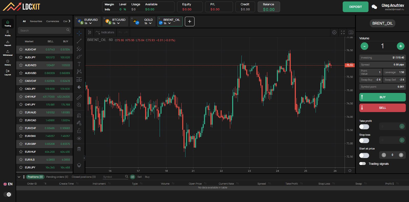Select the ruler measure tool
This screenshot has width=409, height=202.
click(x=79, y=97)
